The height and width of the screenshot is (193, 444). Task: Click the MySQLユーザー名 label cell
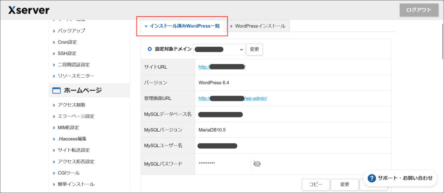[168, 146]
